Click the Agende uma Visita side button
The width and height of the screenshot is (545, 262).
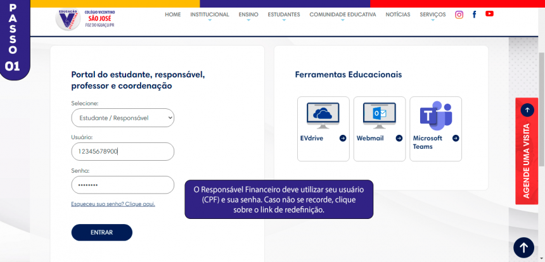click(x=527, y=151)
